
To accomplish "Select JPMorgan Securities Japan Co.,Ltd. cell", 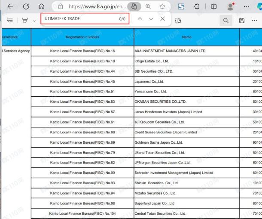I will point(187,163).
